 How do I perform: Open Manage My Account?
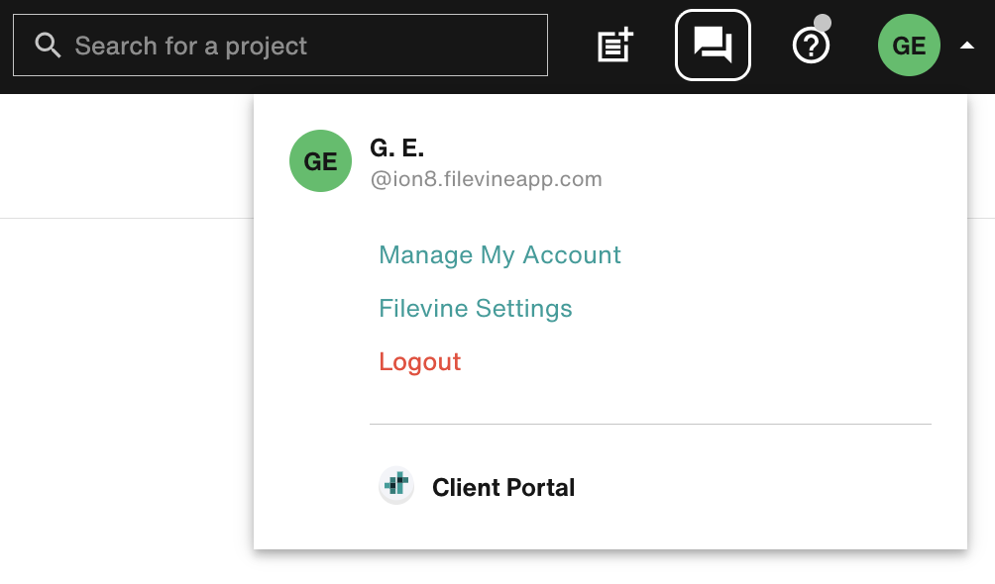click(x=499, y=255)
